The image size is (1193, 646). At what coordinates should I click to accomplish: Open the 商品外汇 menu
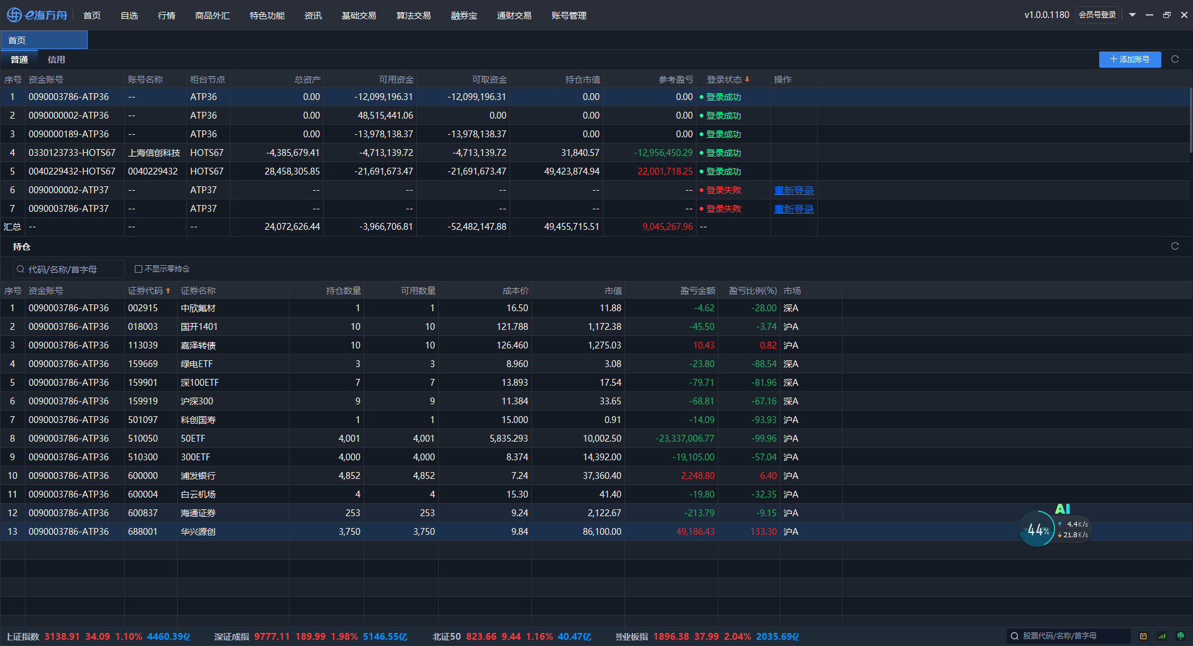click(x=213, y=16)
